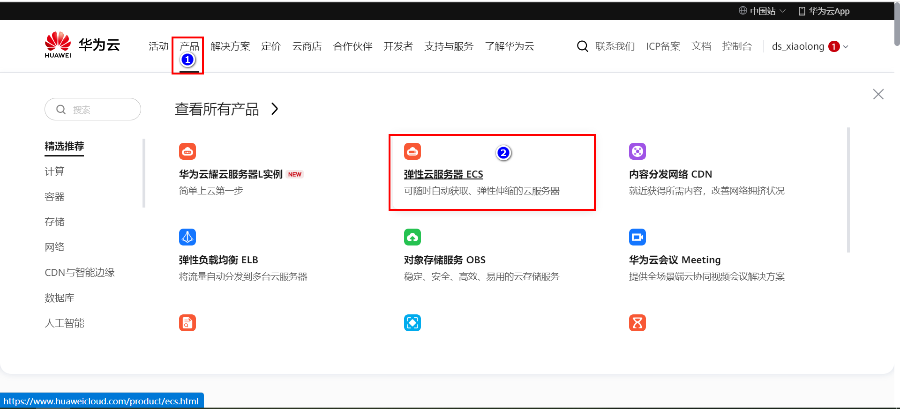Click the category list scrollbar
The width and height of the screenshot is (900, 409).
(144, 173)
